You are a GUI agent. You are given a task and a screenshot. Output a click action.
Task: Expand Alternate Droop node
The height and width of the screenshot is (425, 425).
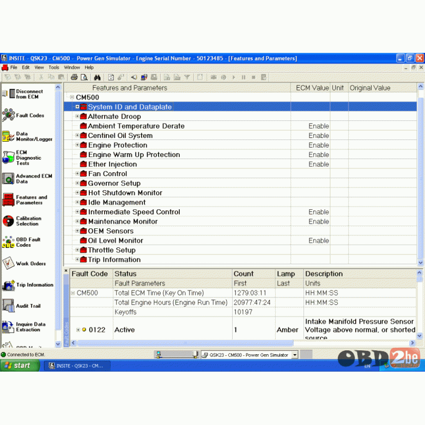77,116
